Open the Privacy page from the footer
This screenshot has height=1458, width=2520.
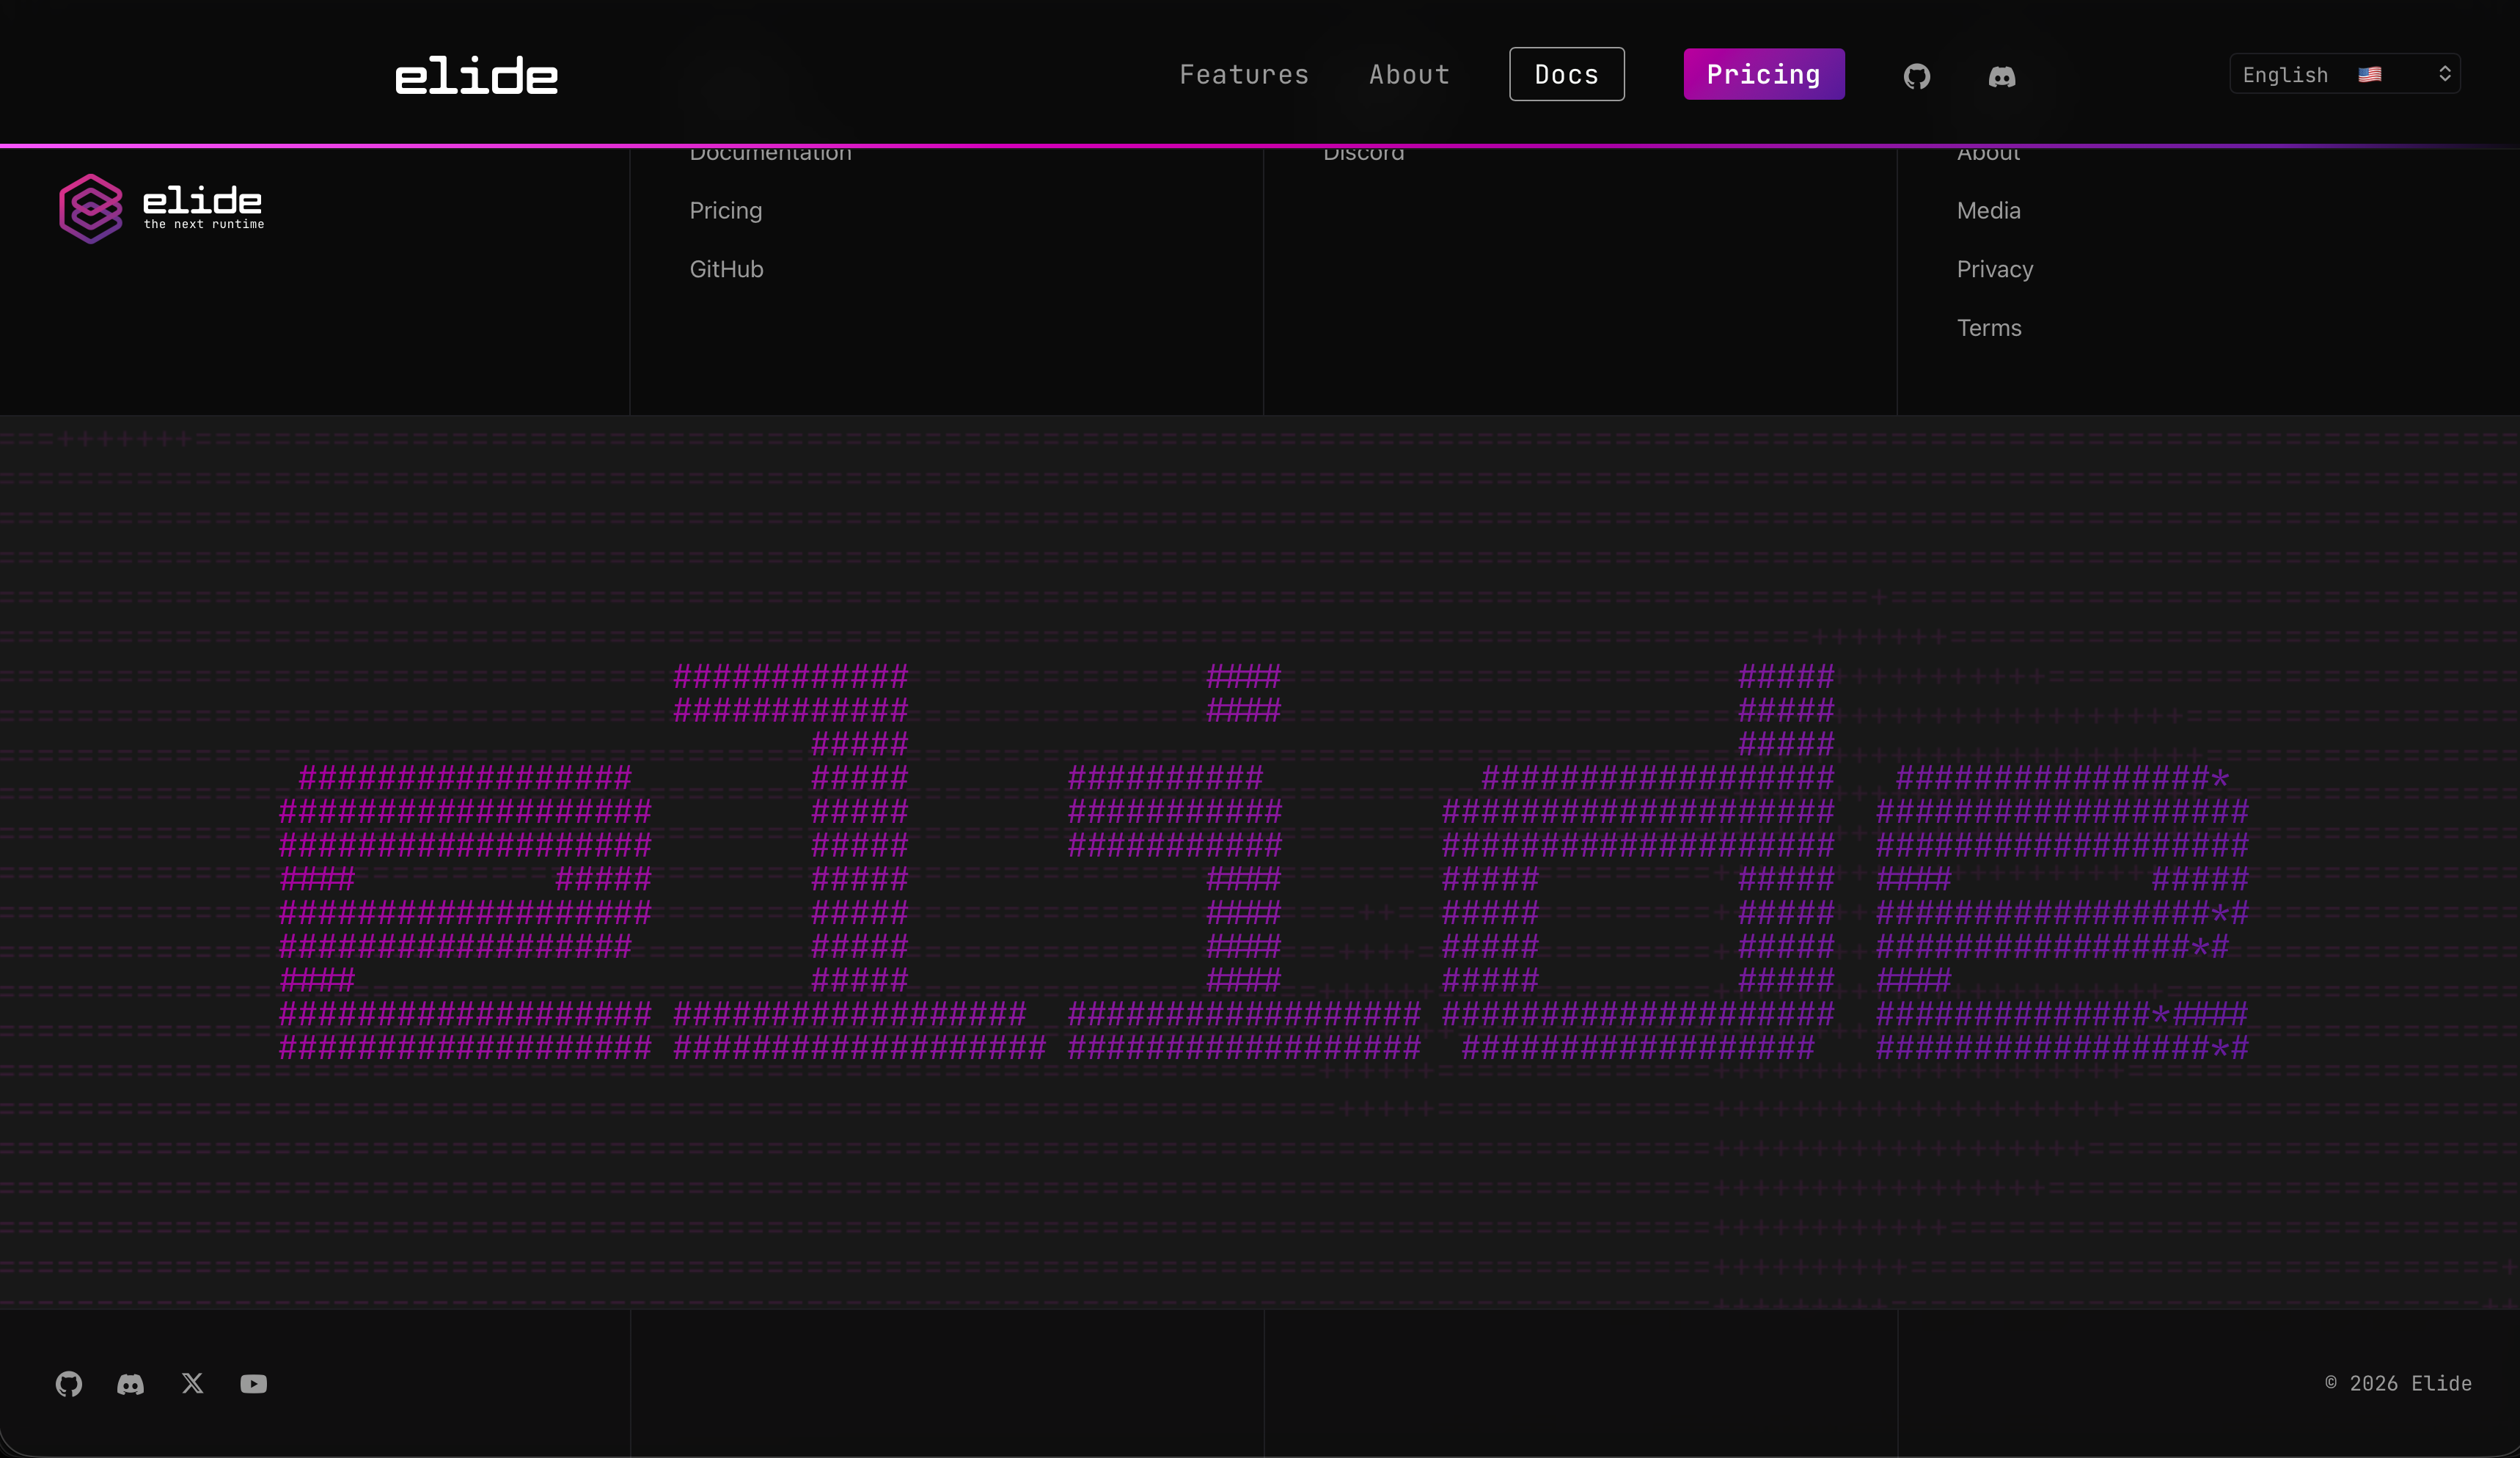coord(1994,269)
